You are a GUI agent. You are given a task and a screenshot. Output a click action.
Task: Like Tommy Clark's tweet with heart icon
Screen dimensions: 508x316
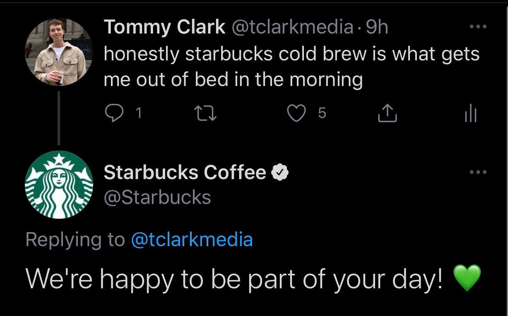pyautogui.click(x=296, y=113)
